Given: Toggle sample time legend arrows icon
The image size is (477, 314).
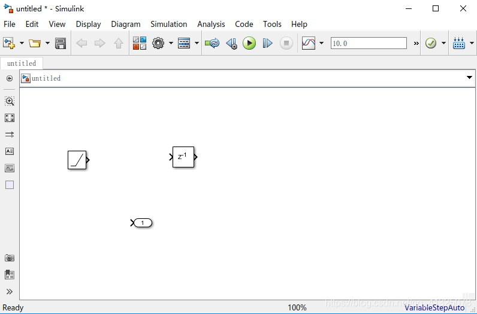Looking at the screenshot, I should point(10,135).
